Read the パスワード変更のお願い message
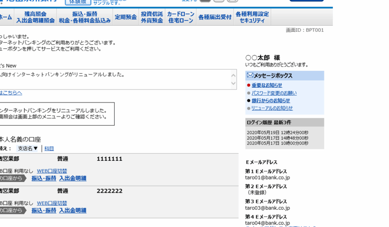 point(274,93)
